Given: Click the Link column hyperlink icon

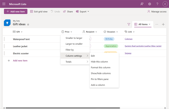Looking at the screenshot, I should tap(126, 32).
